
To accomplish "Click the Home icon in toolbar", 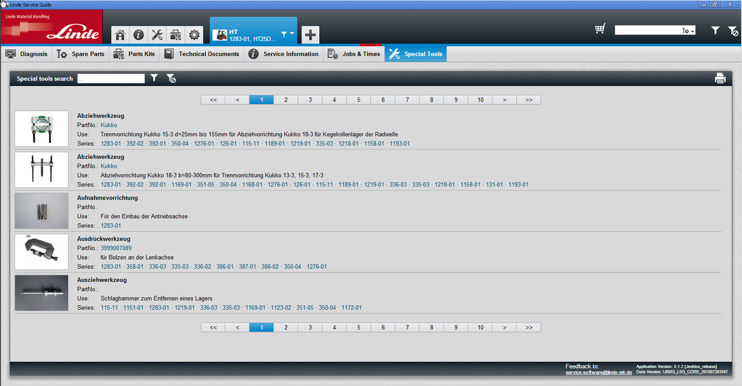I will (x=120, y=35).
